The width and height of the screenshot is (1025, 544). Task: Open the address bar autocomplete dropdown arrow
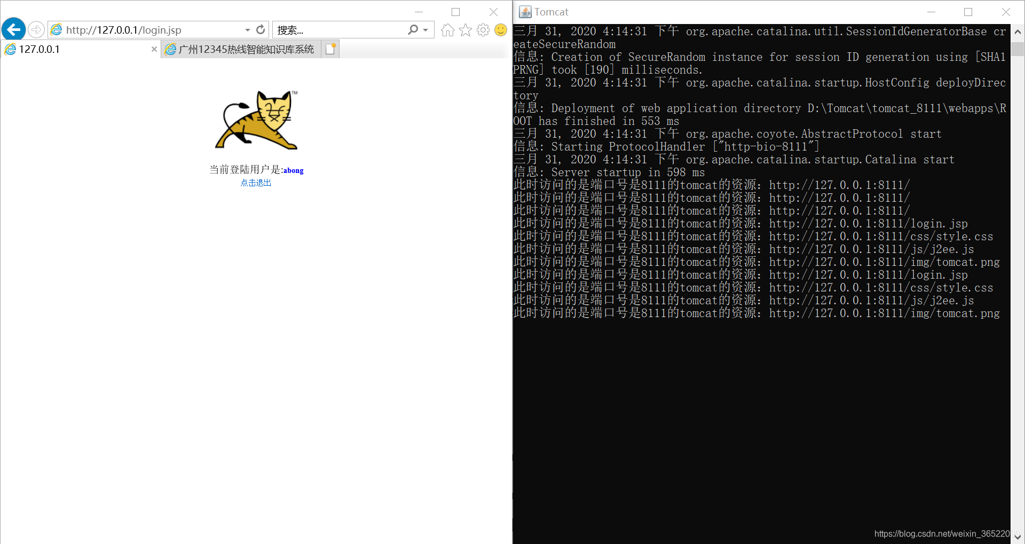(x=248, y=30)
